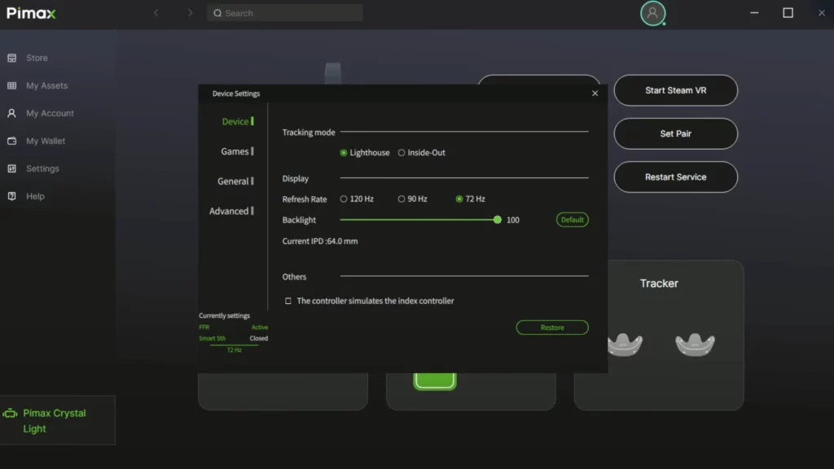Switch to the General tab
The width and height of the screenshot is (834, 469).
235,181
